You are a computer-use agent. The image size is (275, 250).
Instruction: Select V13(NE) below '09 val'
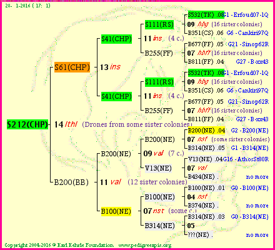point(158,168)
